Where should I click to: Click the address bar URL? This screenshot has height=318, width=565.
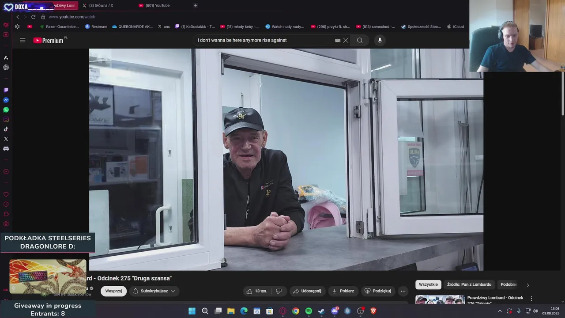coord(72,17)
